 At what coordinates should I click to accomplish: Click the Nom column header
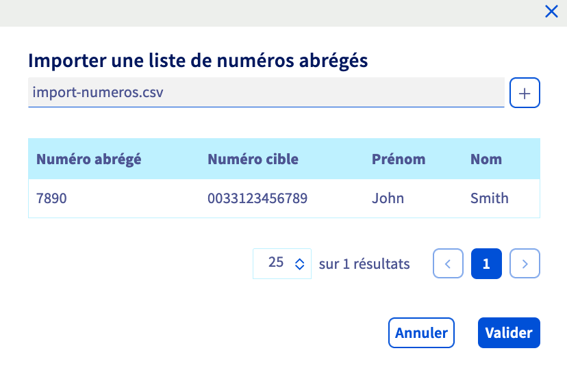486,159
